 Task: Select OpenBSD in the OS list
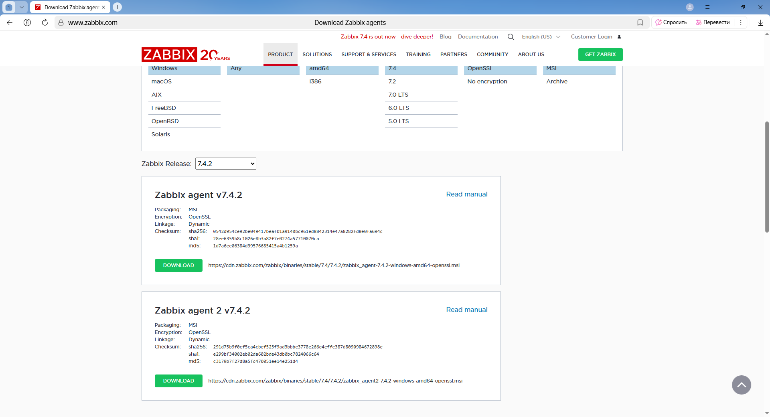tap(184, 121)
